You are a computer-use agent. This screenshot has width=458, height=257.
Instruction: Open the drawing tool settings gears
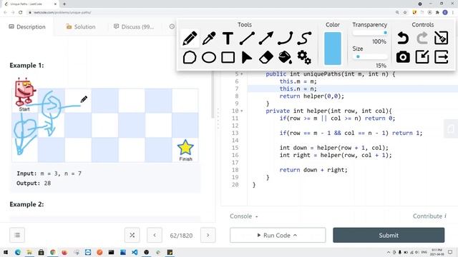click(304, 57)
